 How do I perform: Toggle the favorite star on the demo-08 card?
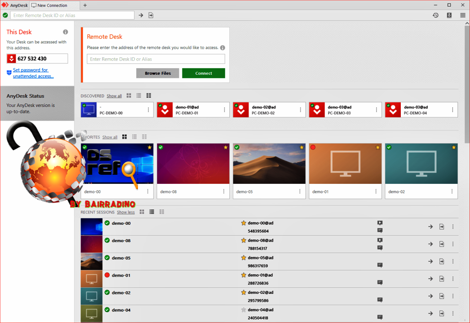pyautogui.click(x=226, y=147)
